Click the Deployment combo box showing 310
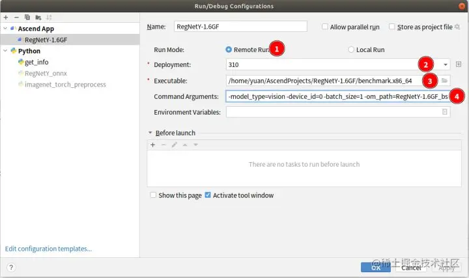This screenshot has height=278, width=469. tap(338, 64)
